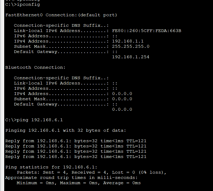Click the 'Approximate round trip times' line

tap(71, 178)
